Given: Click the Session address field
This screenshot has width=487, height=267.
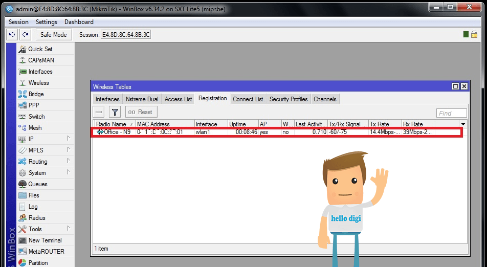Looking at the screenshot, I should (126, 34).
